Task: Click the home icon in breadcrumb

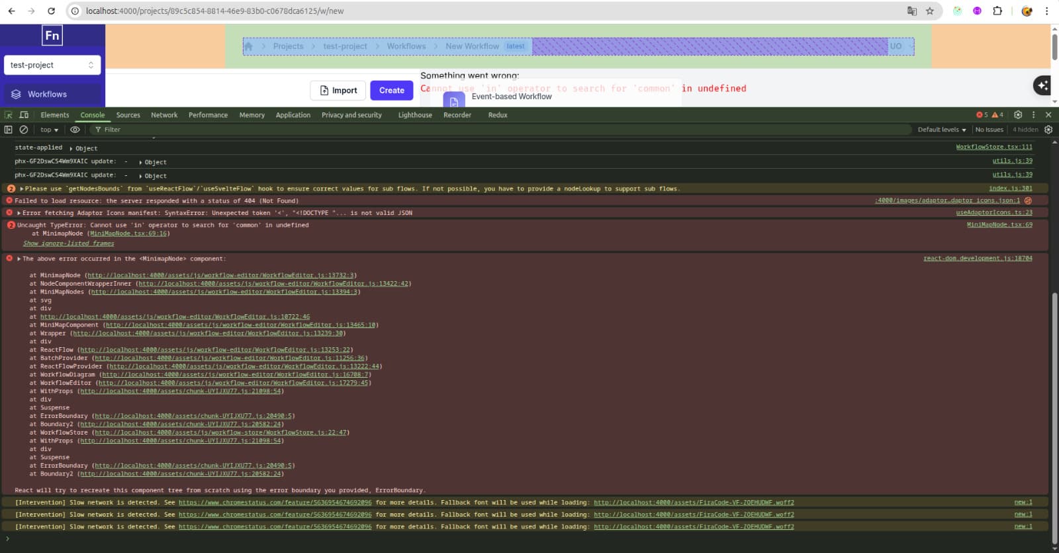Action: [249, 46]
